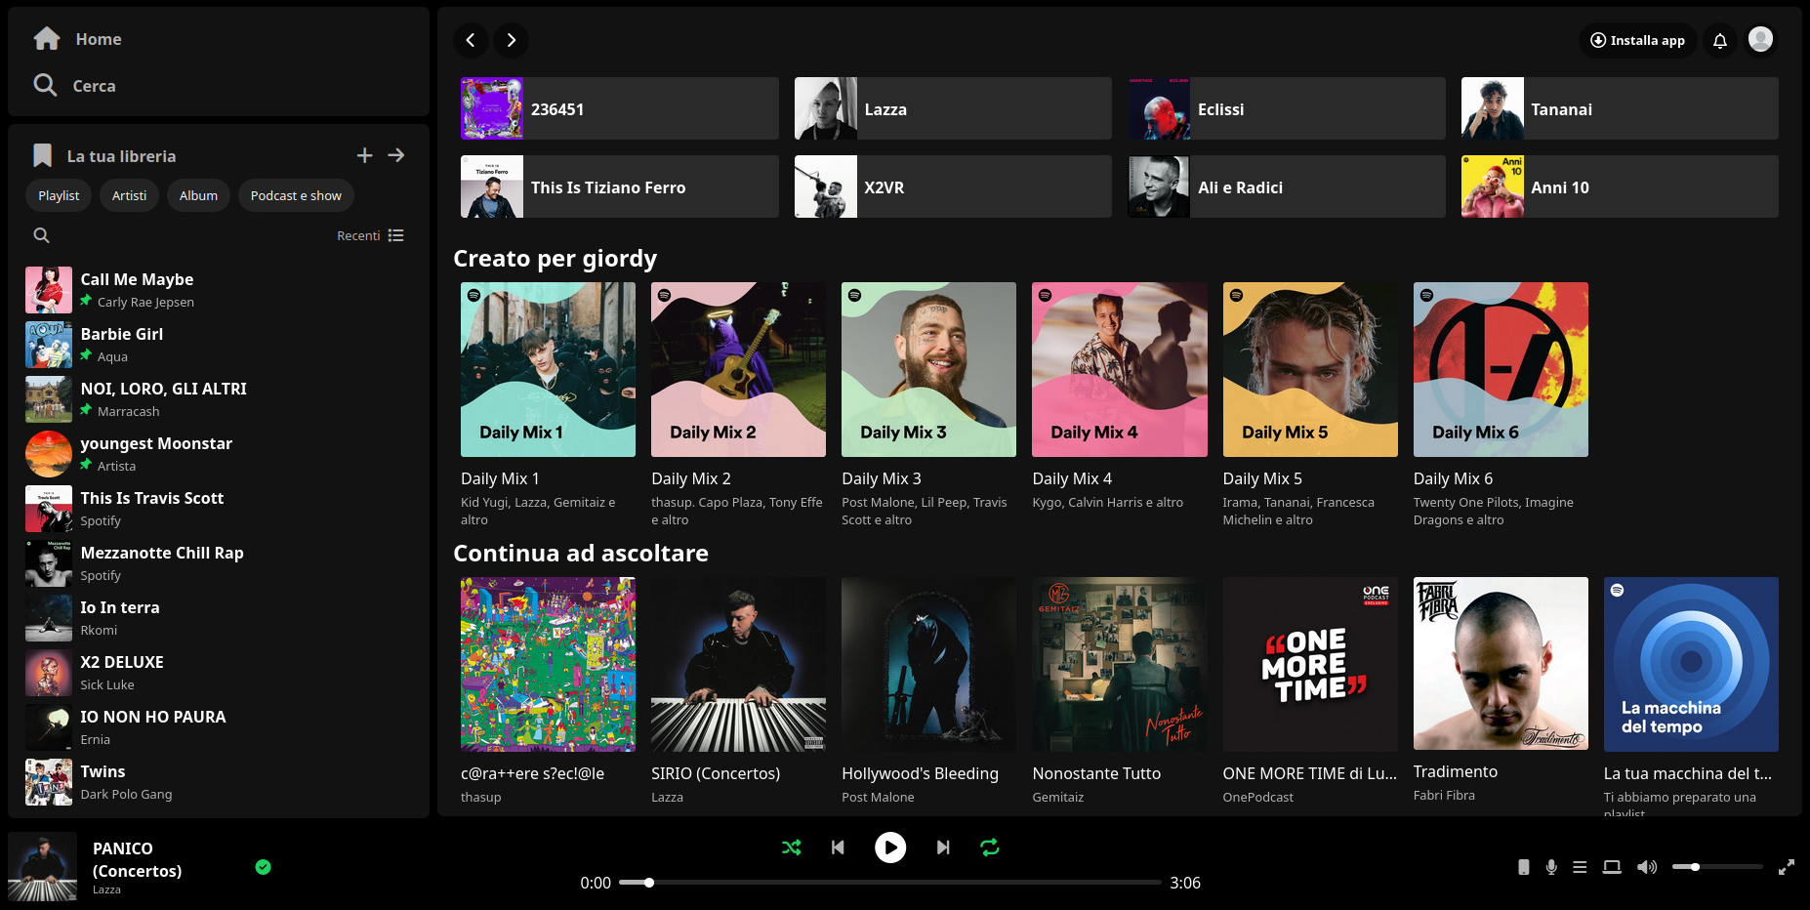Filter library by Album
The height and width of the screenshot is (910, 1810).
pos(198,195)
